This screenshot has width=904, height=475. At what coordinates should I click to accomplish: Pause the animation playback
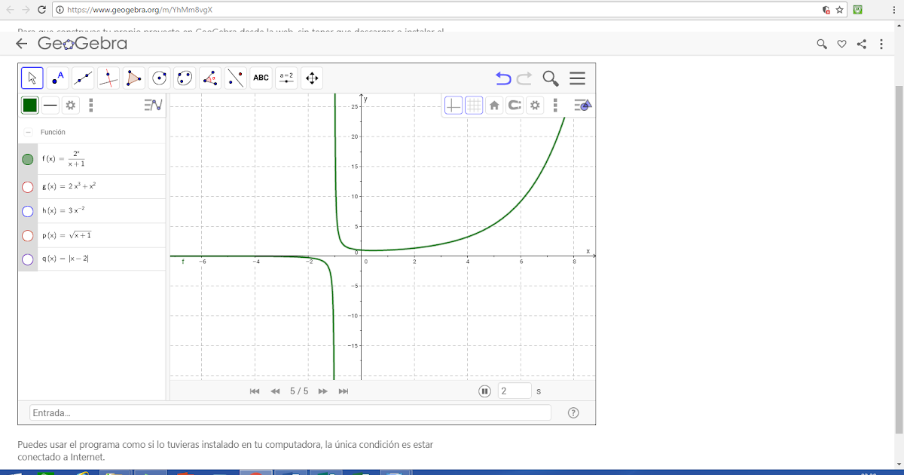[484, 391]
